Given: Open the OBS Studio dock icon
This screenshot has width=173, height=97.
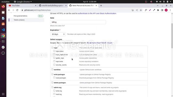Looking at the screenshot, I should click(x=3, y=53).
